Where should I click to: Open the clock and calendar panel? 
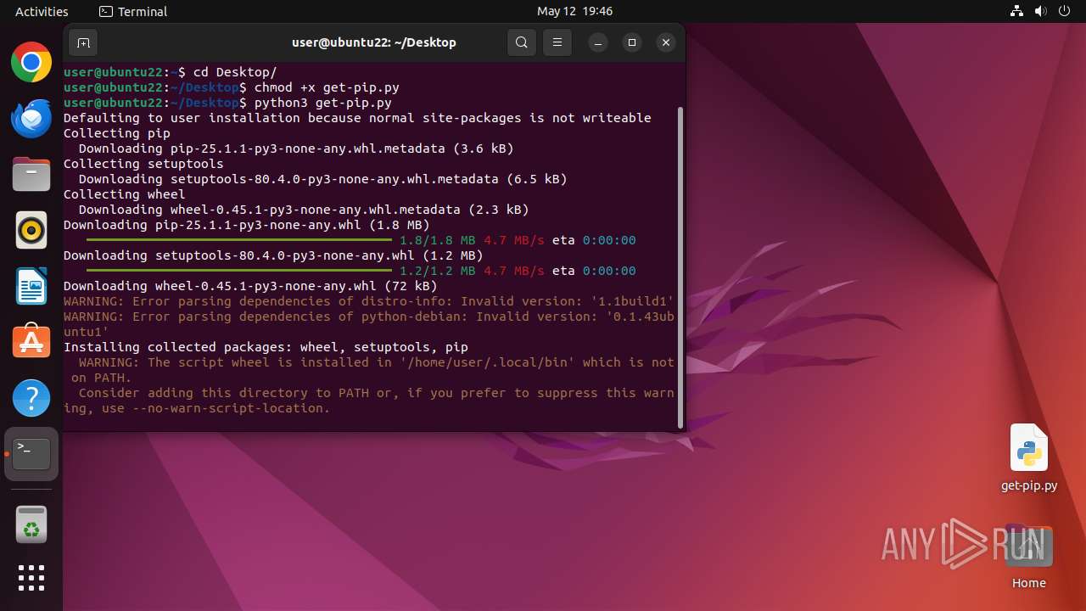574,11
